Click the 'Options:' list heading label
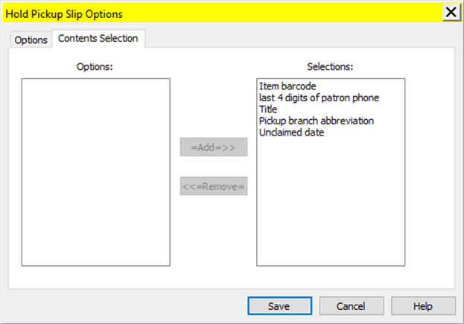 click(x=95, y=66)
